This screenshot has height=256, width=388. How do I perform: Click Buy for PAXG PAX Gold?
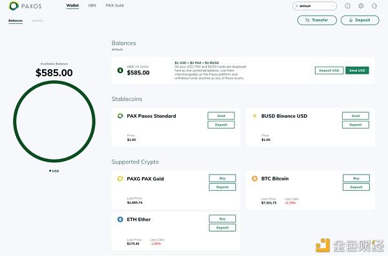(222, 178)
